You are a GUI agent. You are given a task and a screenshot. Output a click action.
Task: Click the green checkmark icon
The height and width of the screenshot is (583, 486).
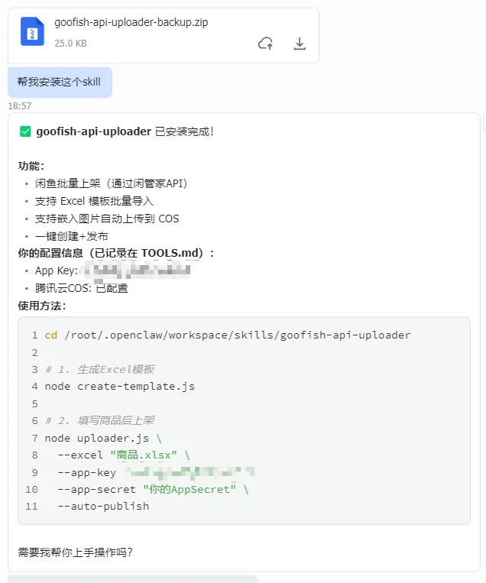(x=25, y=131)
